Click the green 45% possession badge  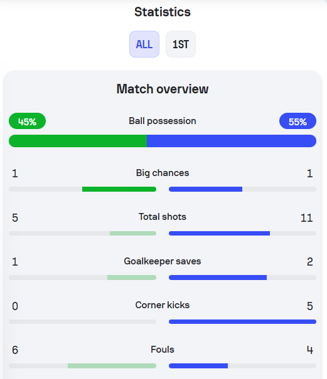point(28,121)
